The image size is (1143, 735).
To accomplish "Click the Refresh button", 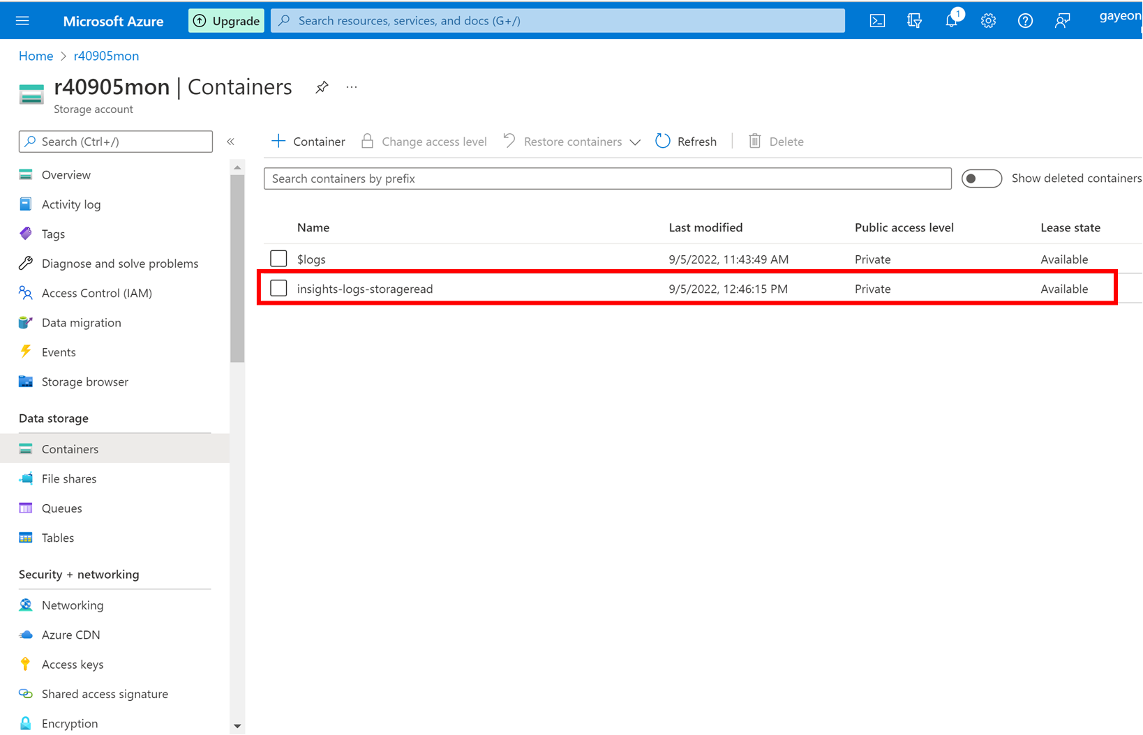I will pos(686,142).
